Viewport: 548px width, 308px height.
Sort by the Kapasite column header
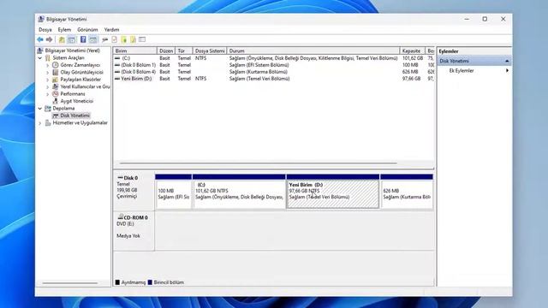(x=413, y=51)
